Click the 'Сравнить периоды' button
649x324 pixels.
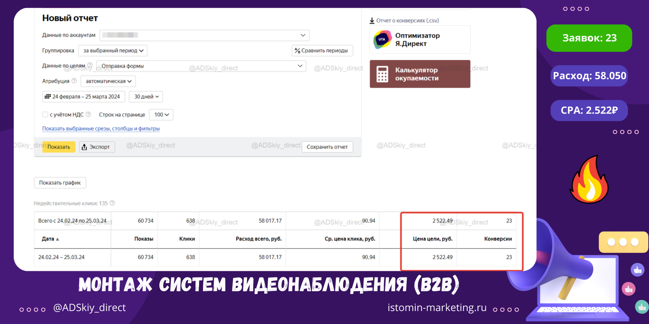(x=322, y=51)
